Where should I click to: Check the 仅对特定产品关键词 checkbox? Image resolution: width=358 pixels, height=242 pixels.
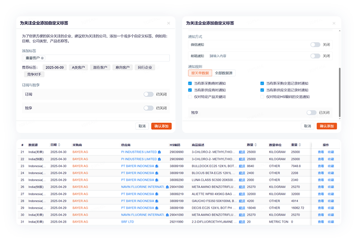190,97
